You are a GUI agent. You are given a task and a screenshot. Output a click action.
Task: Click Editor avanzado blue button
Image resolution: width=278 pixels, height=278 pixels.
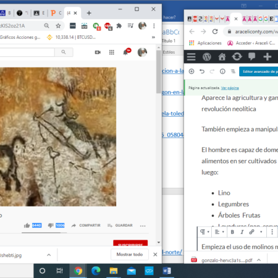(x=258, y=72)
